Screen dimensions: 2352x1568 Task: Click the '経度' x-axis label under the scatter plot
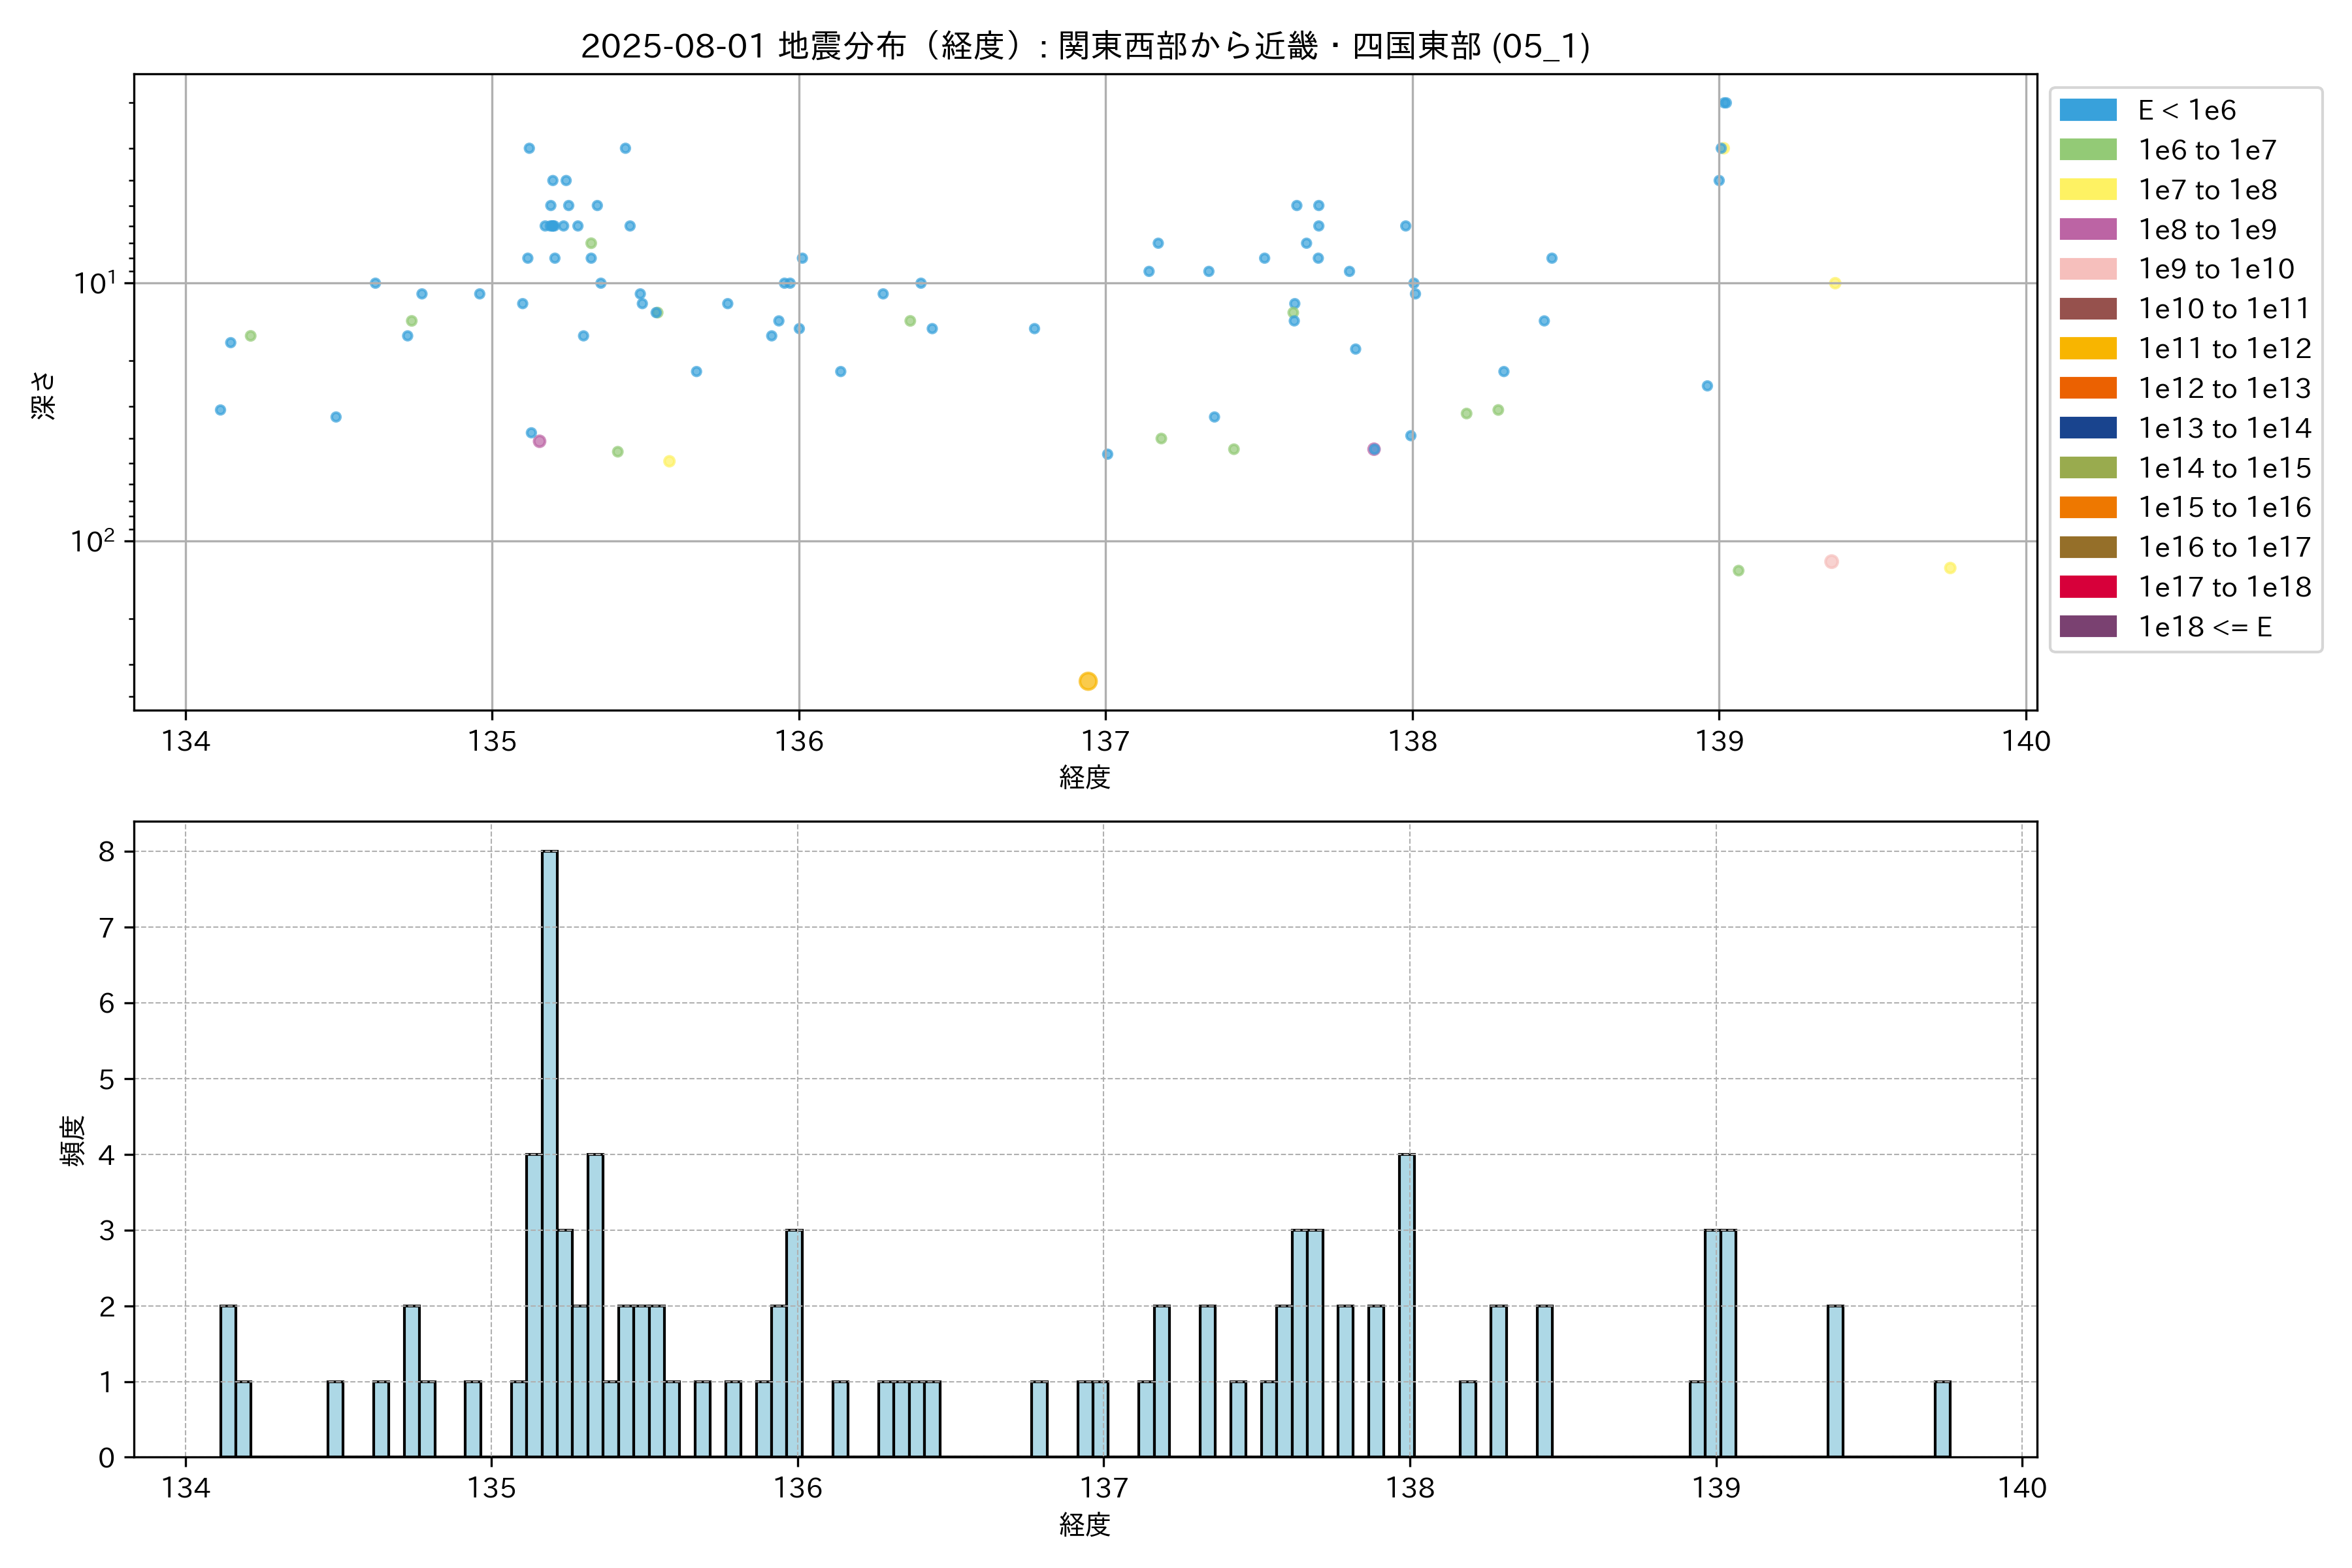(x=1085, y=777)
